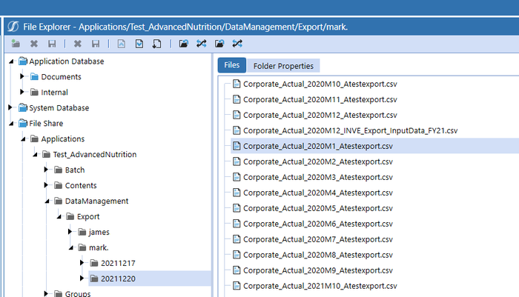Click the document icon with curved arrow

pyautogui.click(x=156, y=44)
